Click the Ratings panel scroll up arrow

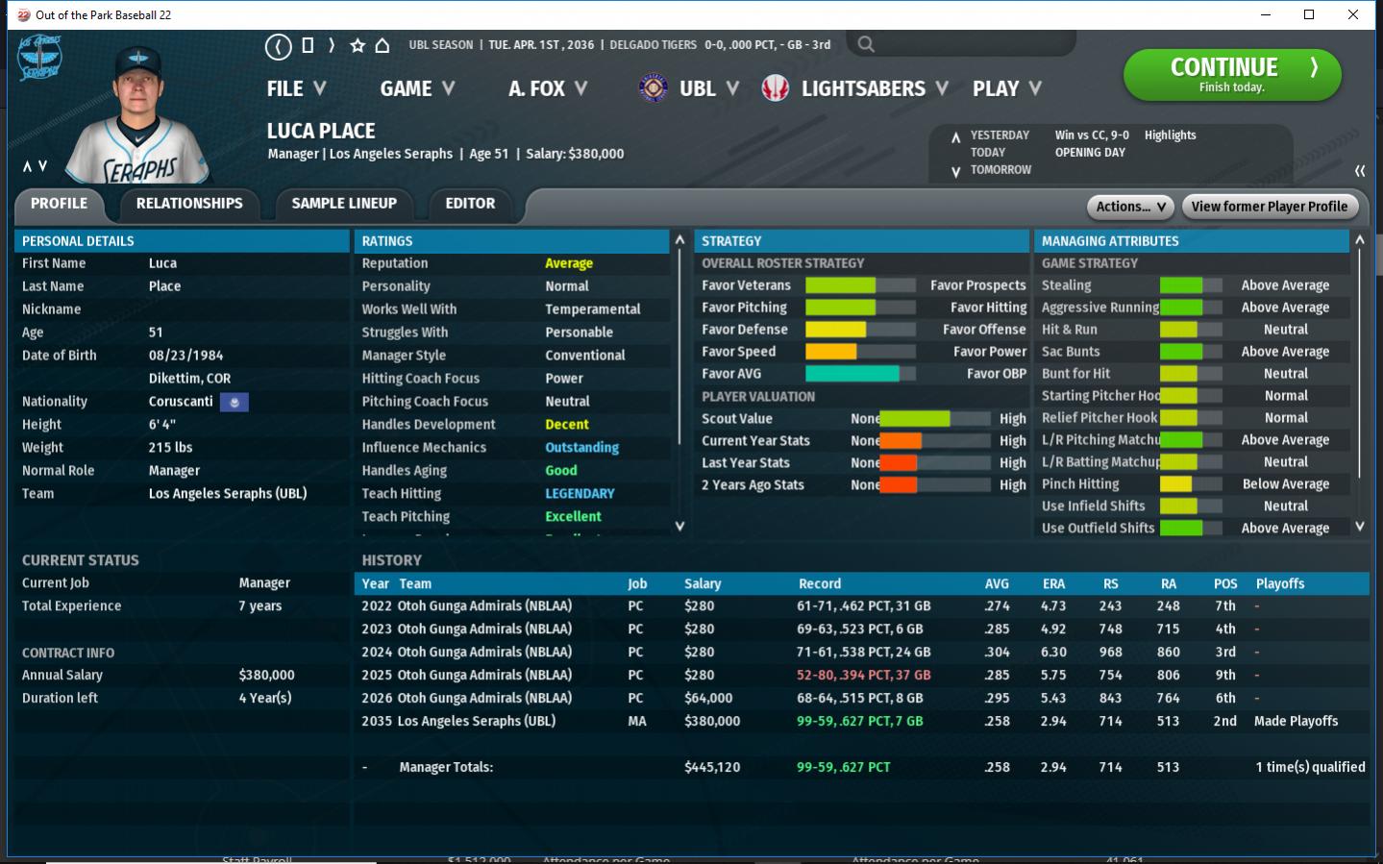click(x=679, y=240)
